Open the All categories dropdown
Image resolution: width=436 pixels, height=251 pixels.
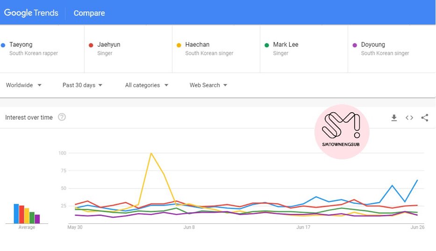147,85
